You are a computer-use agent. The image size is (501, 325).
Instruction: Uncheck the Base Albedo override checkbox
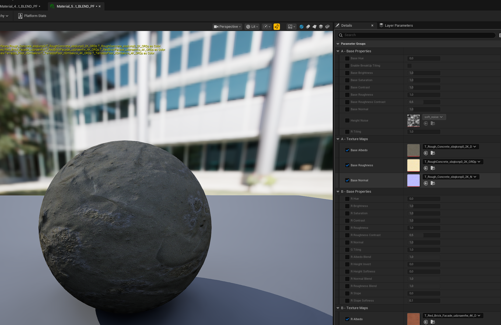(347, 150)
